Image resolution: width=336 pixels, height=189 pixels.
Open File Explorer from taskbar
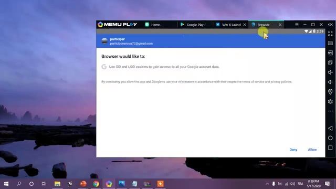57,184
